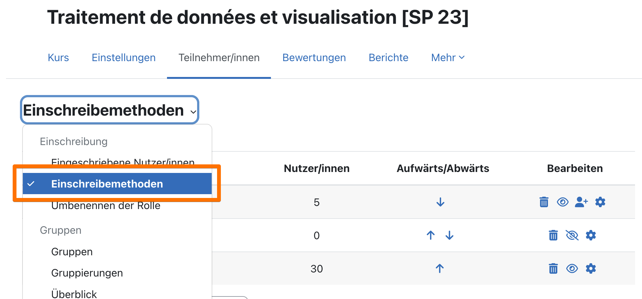The image size is (642, 299).
Task: Open the Berichte tab
Action: tap(388, 58)
